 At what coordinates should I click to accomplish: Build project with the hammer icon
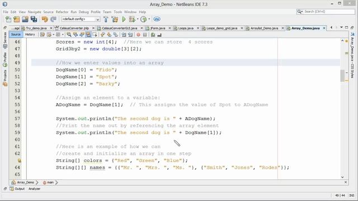click(106, 20)
